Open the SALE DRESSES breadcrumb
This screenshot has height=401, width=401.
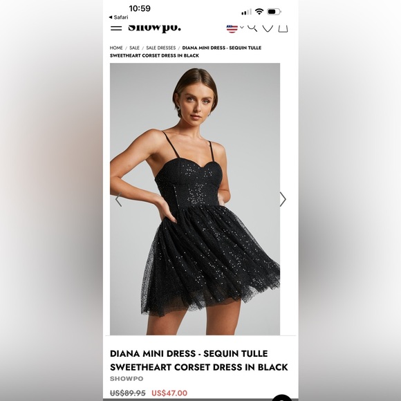161,48
